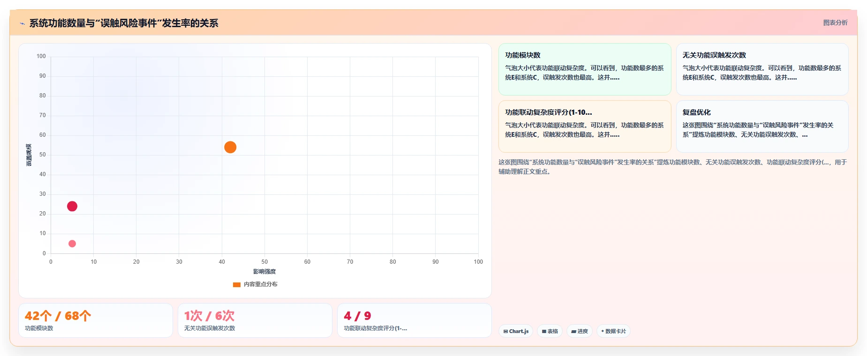Click the 图表分析 label in the header
This screenshot has width=867, height=356.
click(x=835, y=22)
